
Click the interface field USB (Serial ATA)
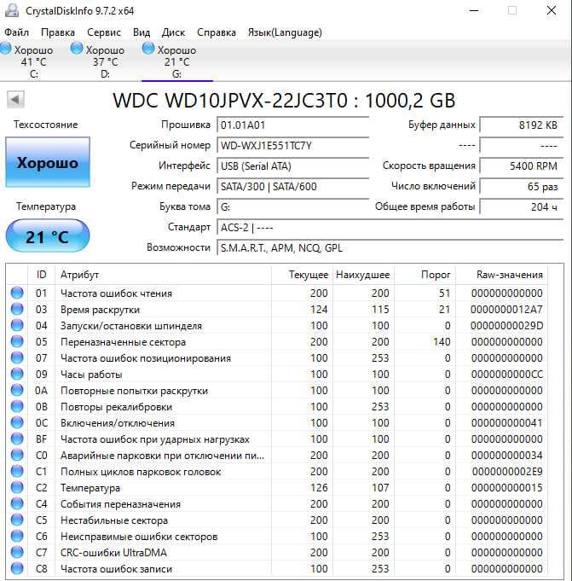[x=292, y=166]
